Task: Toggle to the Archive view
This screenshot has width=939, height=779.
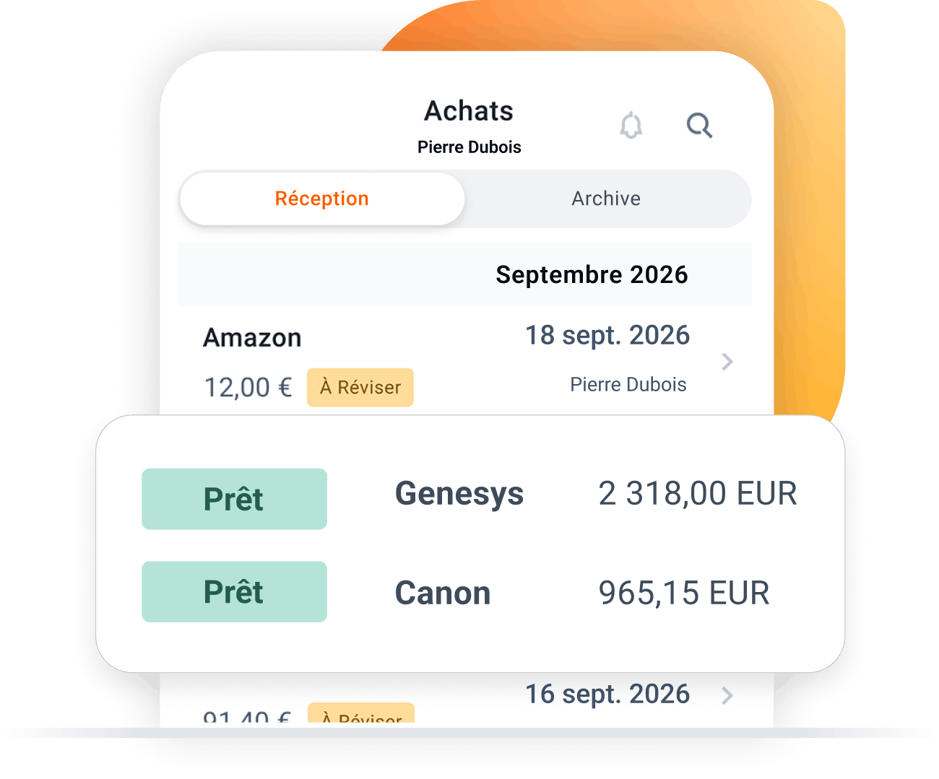Action: [606, 199]
